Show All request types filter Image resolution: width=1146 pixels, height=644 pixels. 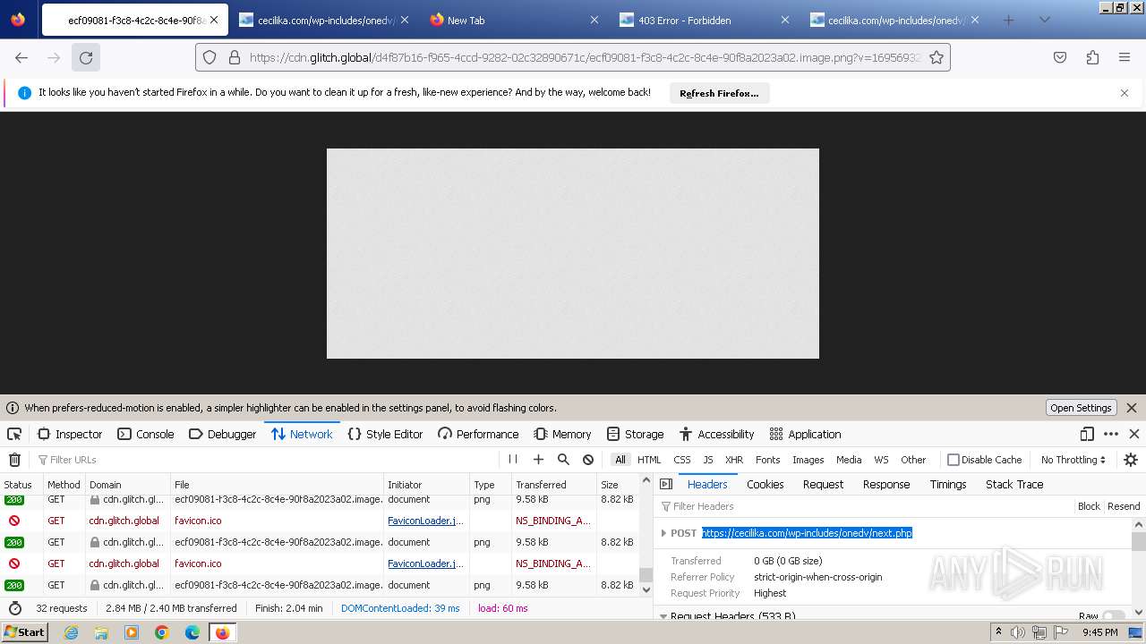coord(620,460)
